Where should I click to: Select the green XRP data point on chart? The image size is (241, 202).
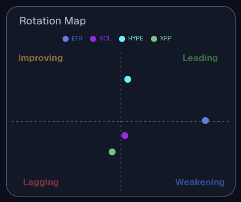(x=112, y=152)
